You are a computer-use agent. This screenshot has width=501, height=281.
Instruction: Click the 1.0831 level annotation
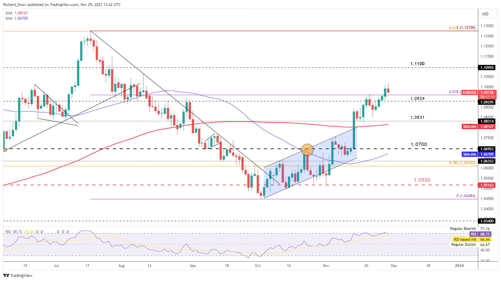point(417,117)
